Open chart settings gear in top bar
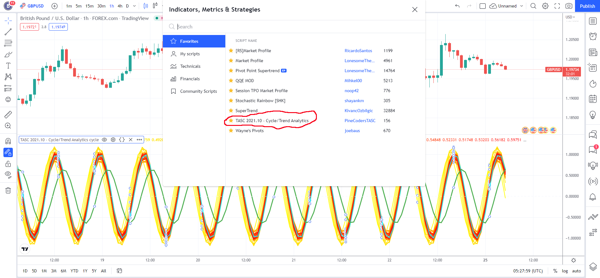 (545, 6)
